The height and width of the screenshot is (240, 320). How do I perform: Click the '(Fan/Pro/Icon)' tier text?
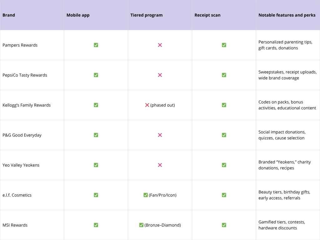click(162, 195)
